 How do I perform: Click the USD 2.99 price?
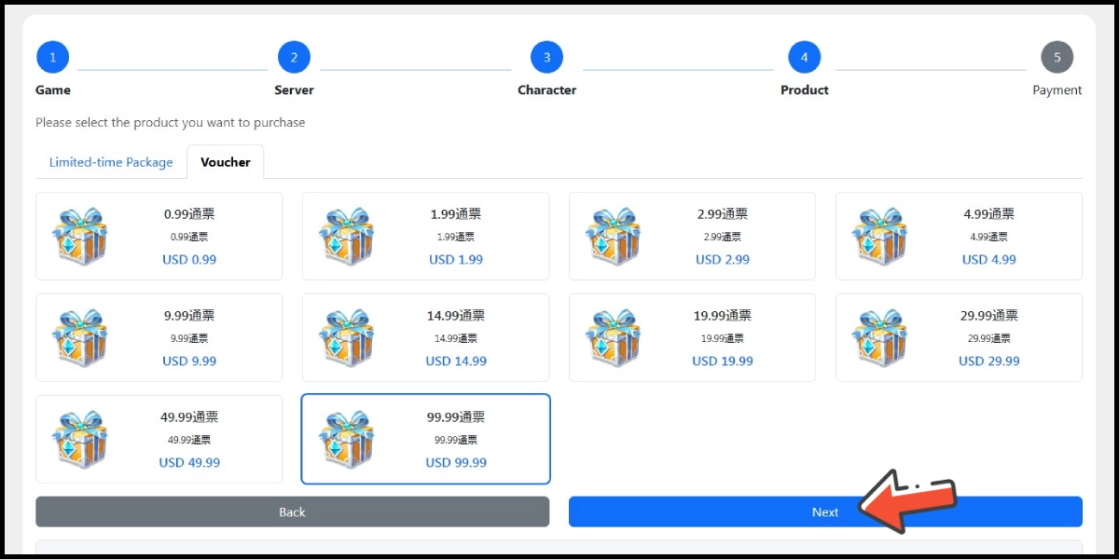pos(723,260)
